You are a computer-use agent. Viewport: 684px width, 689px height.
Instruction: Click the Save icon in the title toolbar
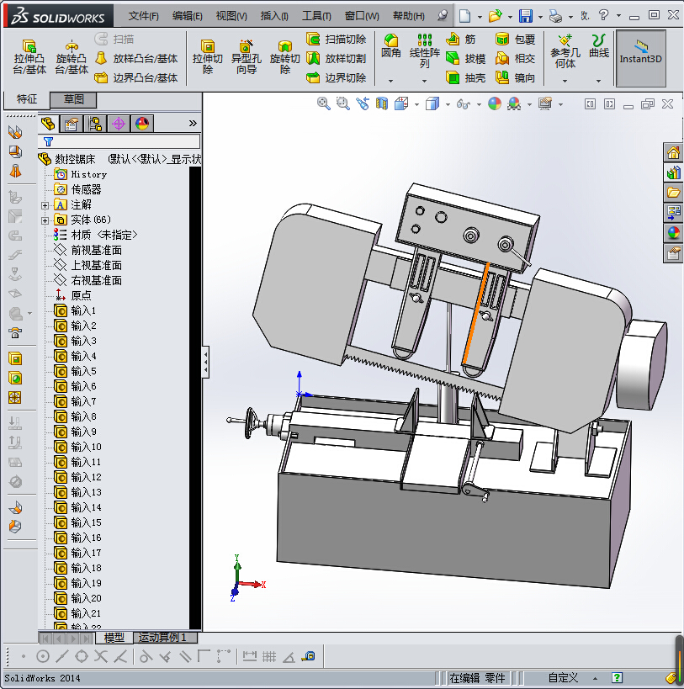(x=526, y=16)
